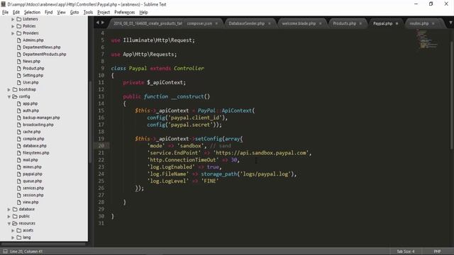Click line number 20 in gutter
Image resolution: width=454 pixels, height=255 pixels.
[101, 146]
